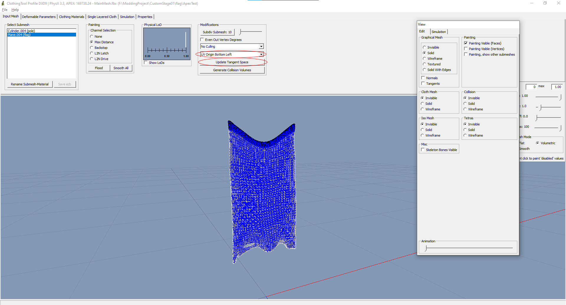Select the Max Distance painting channel
This screenshot has height=305, width=566.
[102, 42]
